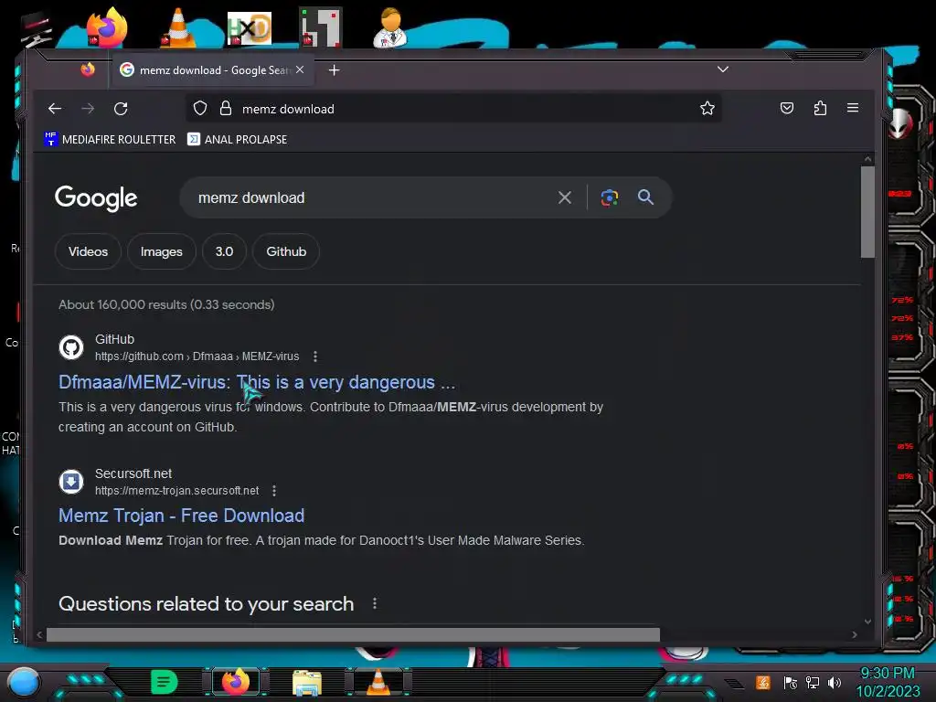Open File Explorer from the taskbar
Image resolution: width=936 pixels, height=702 pixels.
pos(307,682)
